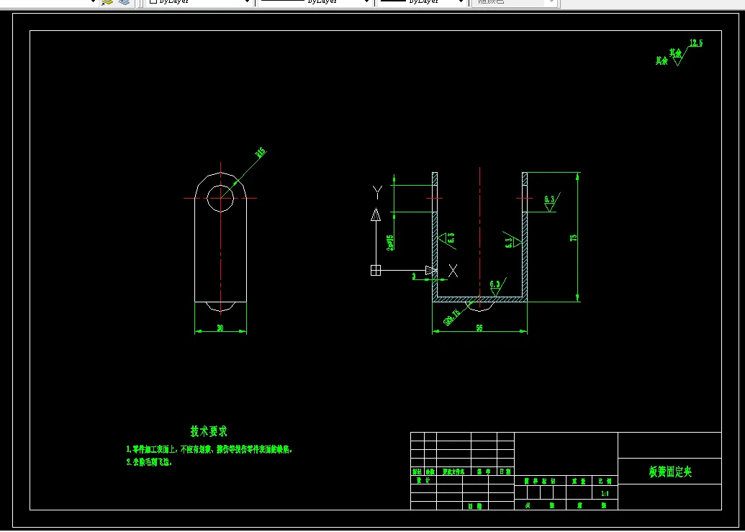
Task: Select the 签字 title block cell
Action: [x=484, y=472]
